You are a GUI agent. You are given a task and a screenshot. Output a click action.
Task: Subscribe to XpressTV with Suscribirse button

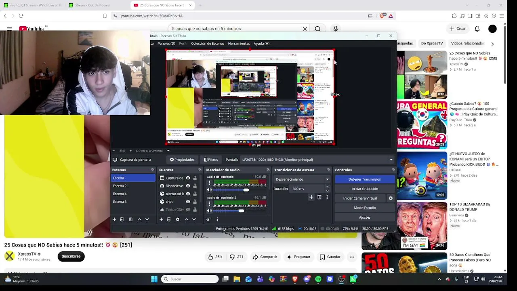pos(71,256)
